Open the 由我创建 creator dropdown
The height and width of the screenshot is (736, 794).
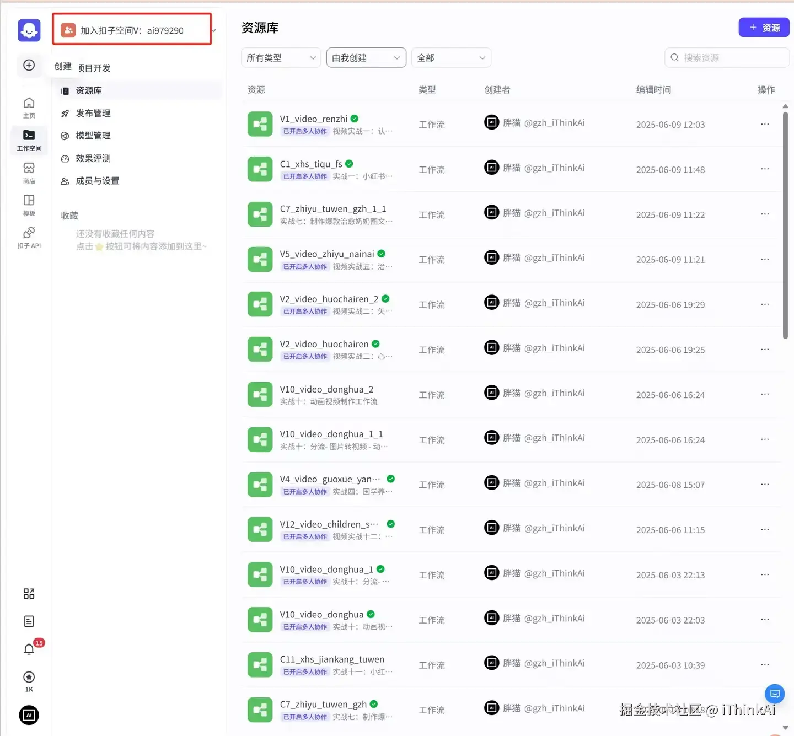coord(366,57)
